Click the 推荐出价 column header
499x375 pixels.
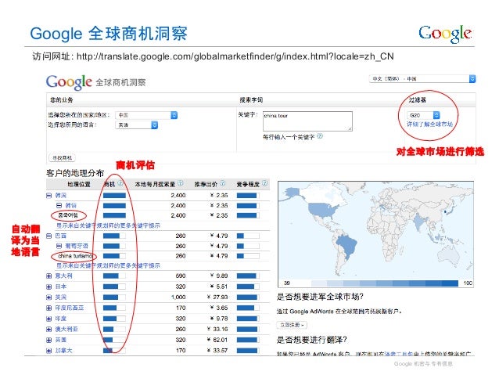(206, 184)
